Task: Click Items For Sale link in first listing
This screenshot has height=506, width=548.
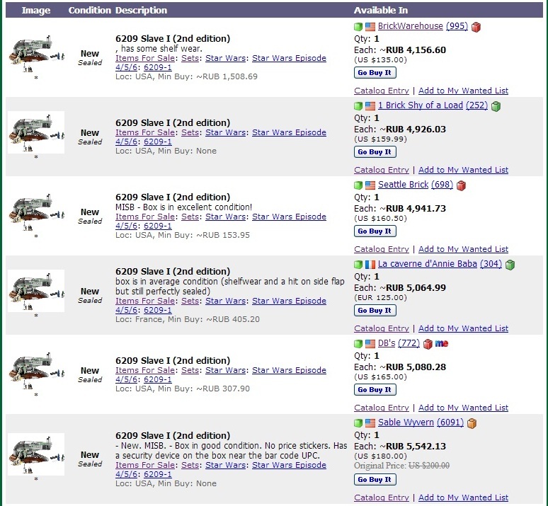Action: [x=145, y=58]
